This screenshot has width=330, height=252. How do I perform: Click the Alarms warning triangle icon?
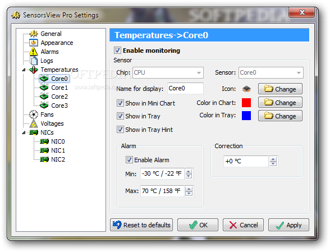(34, 52)
